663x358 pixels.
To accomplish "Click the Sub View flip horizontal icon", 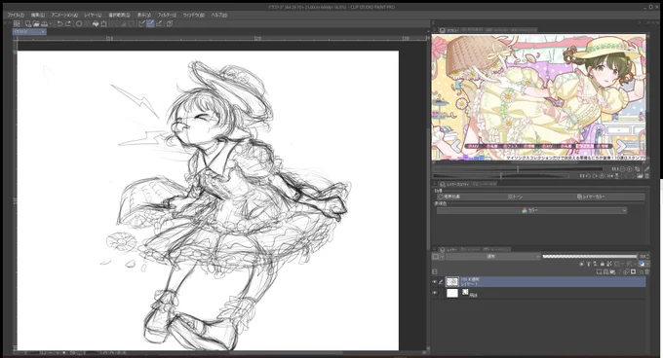I will (610, 176).
